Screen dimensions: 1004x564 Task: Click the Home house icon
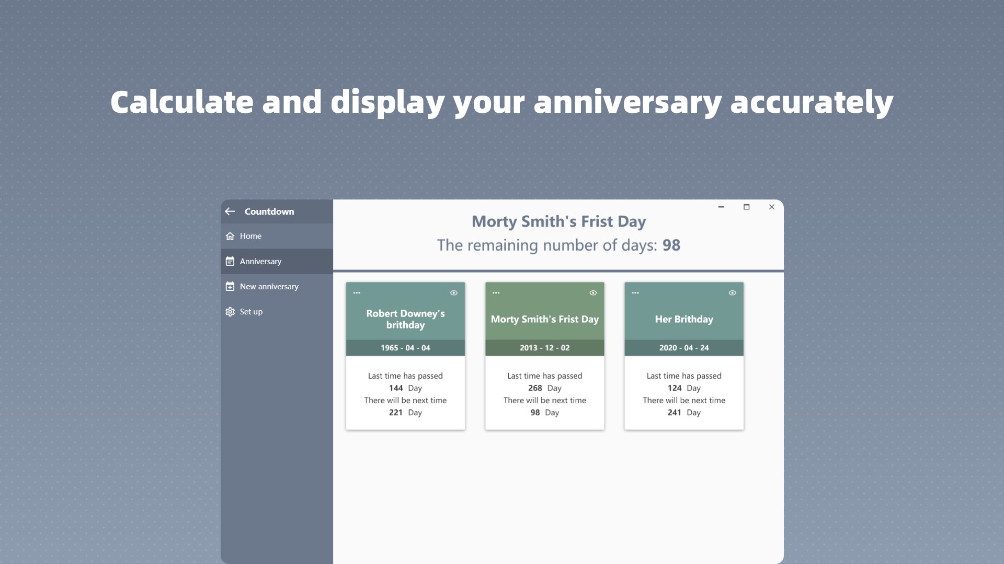click(x=230, y=236)
